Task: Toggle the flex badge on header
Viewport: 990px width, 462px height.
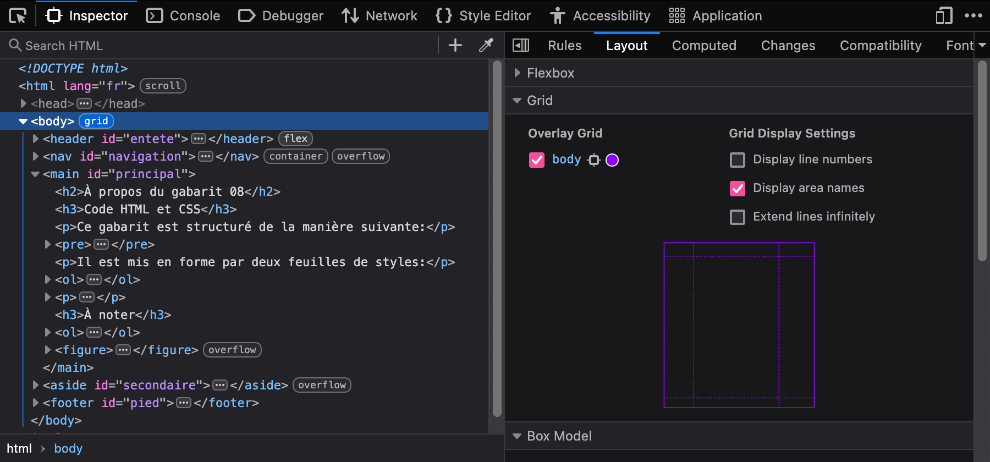Action: [x=296, y=139]
